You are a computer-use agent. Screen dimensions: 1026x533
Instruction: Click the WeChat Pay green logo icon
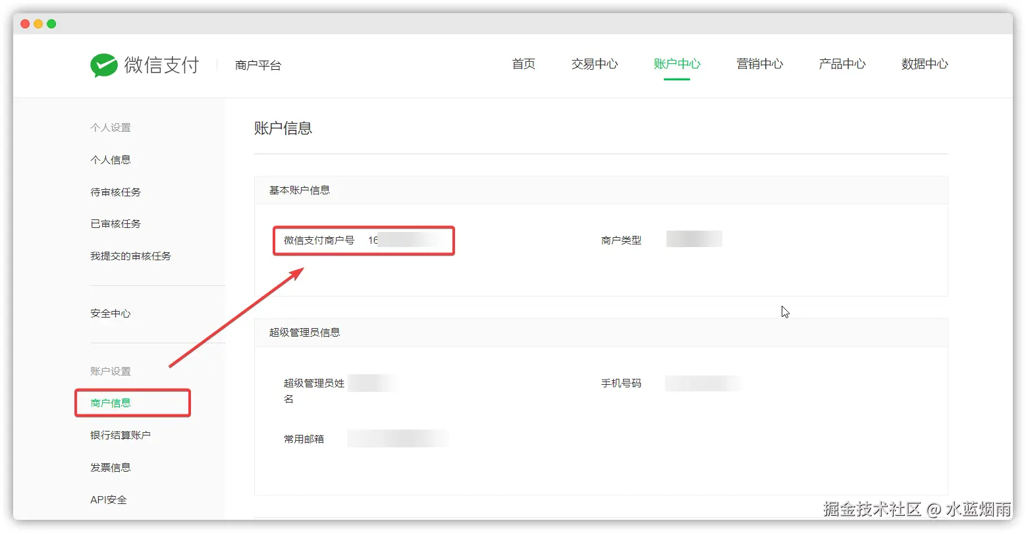(104, 65)
